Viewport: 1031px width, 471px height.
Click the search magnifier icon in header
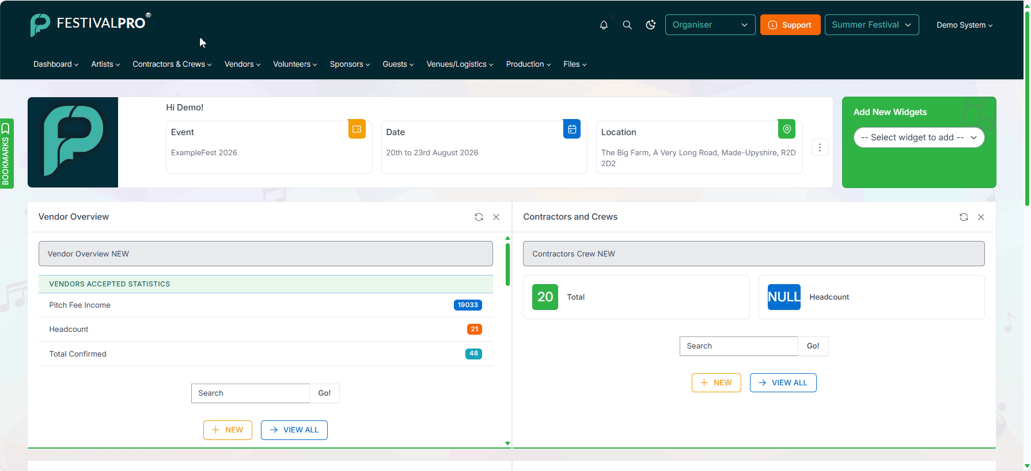pos(627,25)
